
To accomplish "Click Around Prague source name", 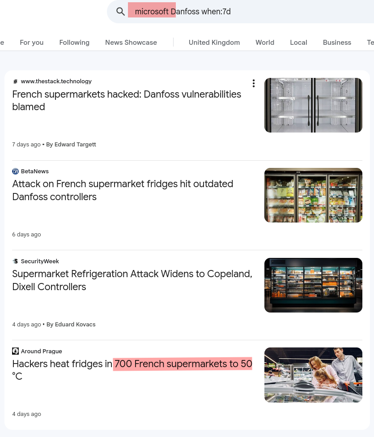I will (x=42, y=351).
